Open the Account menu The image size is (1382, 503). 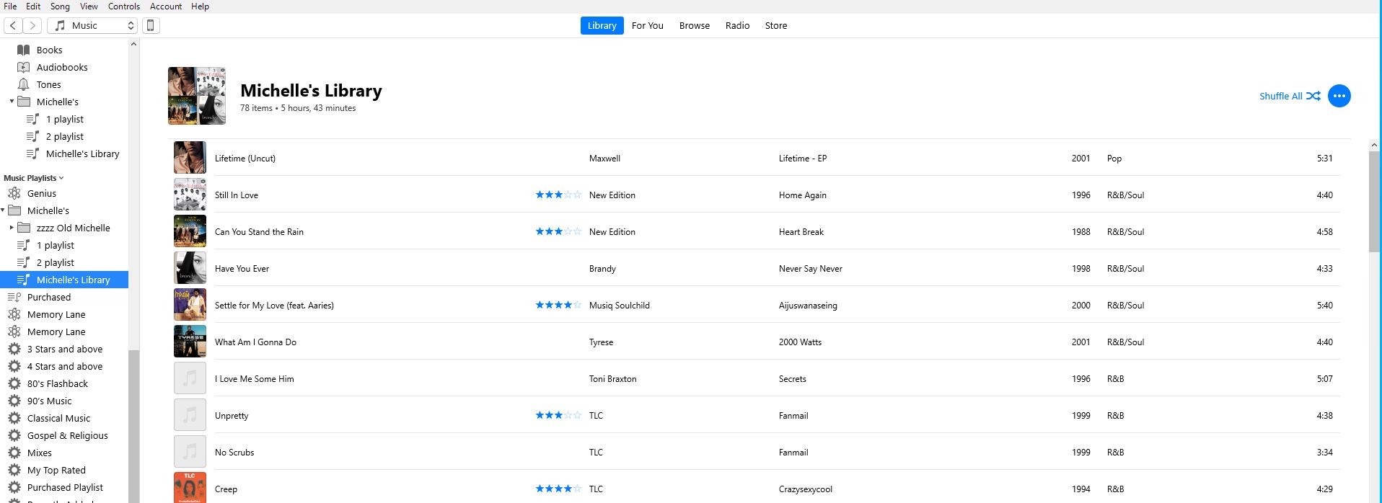[166, 6]
